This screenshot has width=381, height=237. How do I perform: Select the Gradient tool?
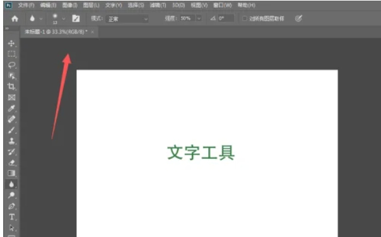point(11,173)
